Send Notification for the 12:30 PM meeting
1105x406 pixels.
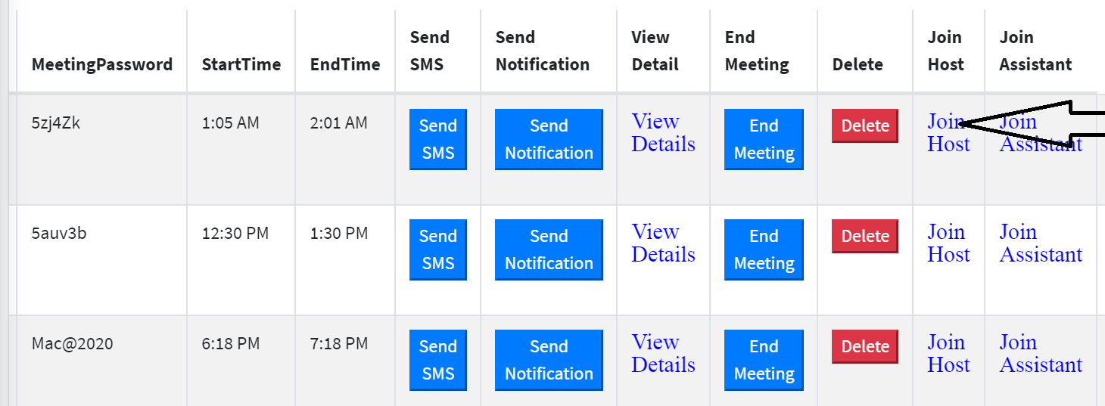[549, 249]
